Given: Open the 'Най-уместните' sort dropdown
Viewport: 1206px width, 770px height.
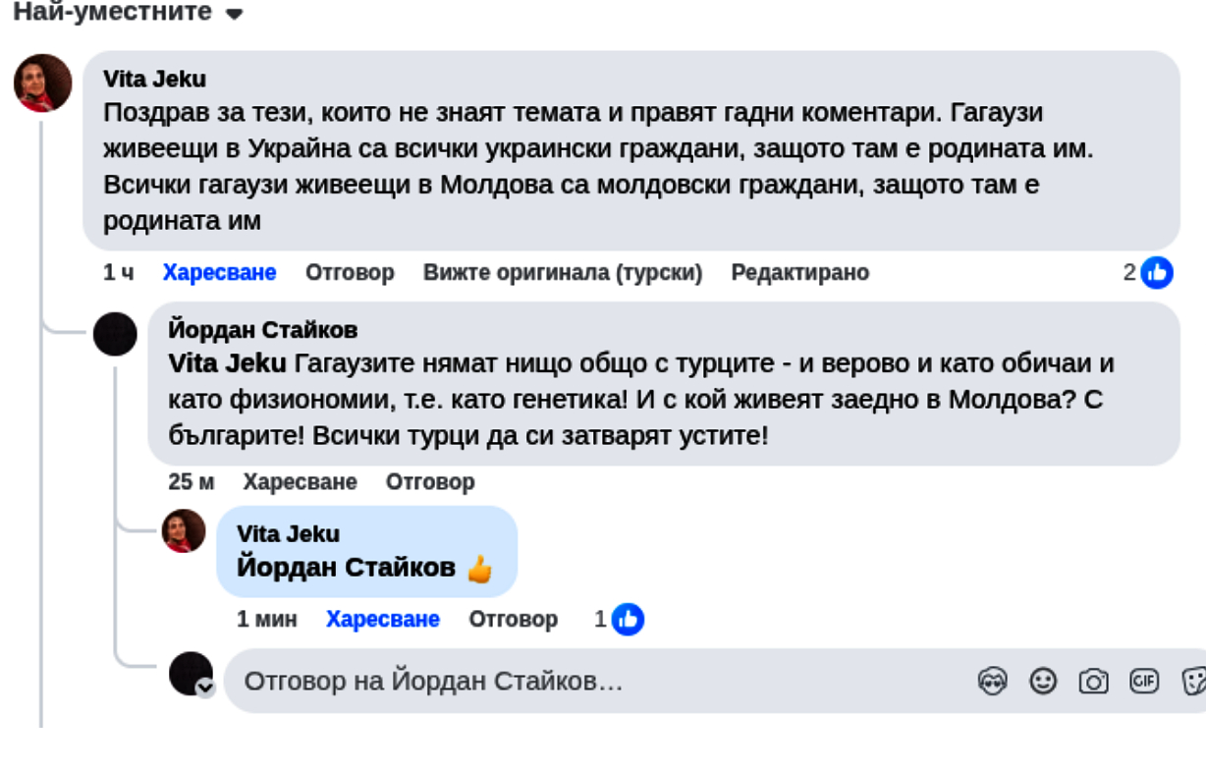Looking at the screenshot, I should pyautogui.click(x=127, y=13).
